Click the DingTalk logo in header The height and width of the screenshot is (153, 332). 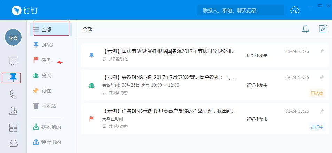click(25, 10)
